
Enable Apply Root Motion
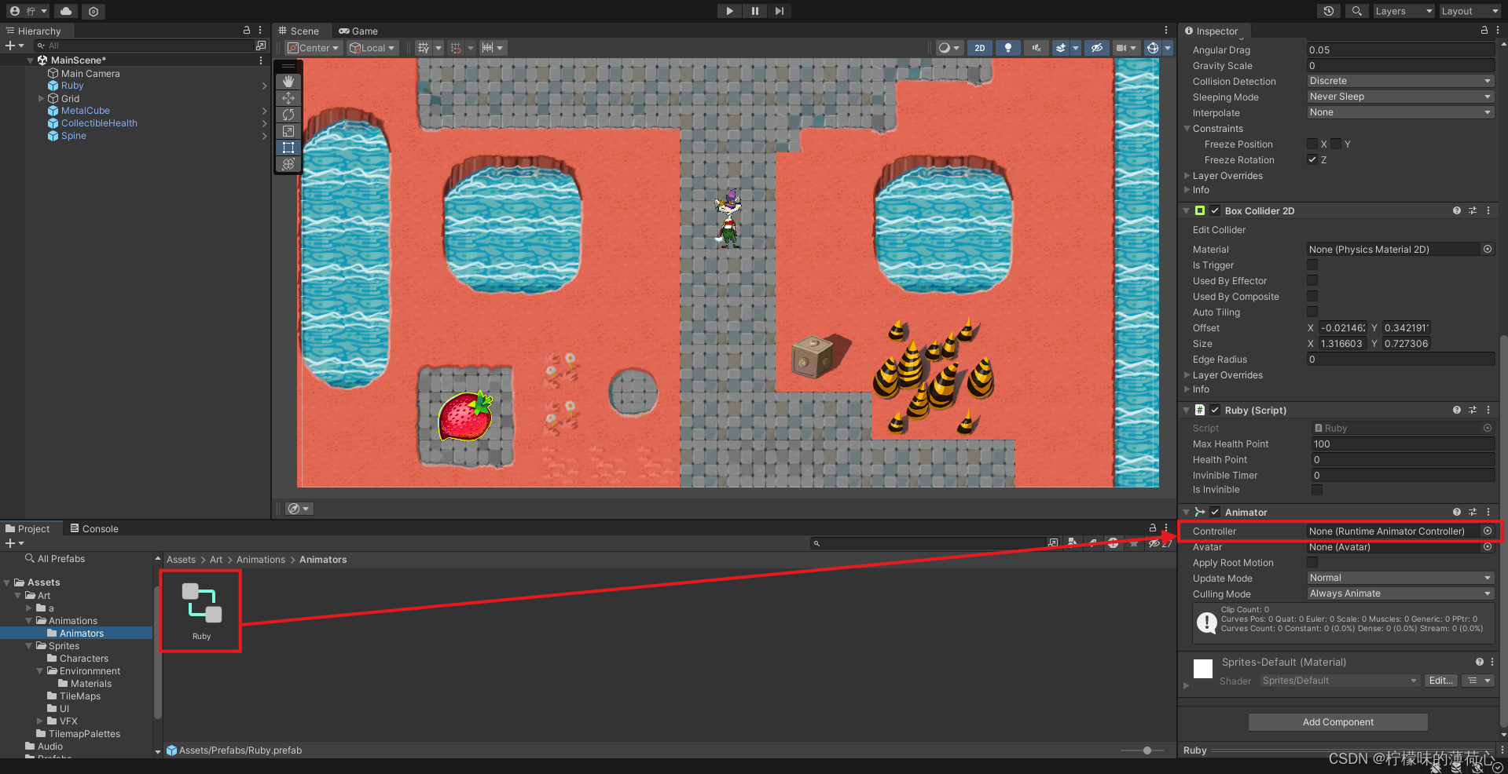[1311, 562]
